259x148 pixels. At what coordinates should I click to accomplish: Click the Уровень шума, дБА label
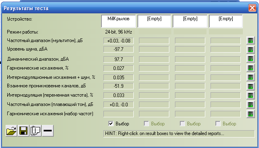(27, 49)
